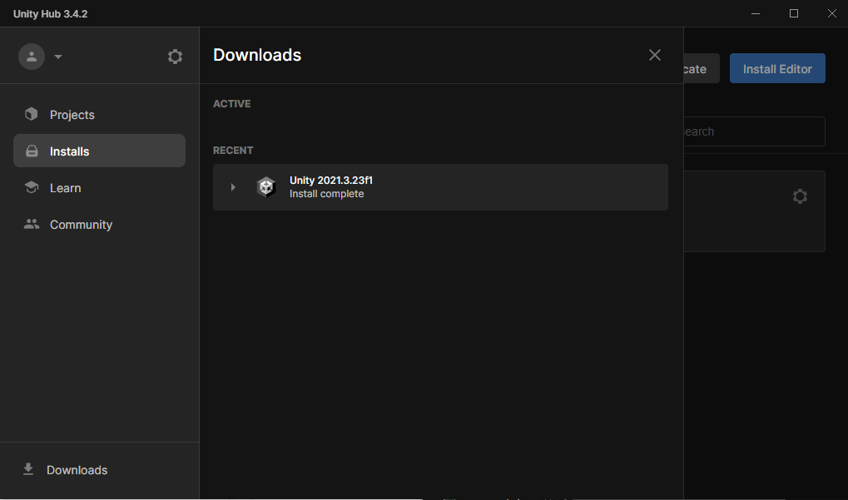Click the Community people icon

32,224
